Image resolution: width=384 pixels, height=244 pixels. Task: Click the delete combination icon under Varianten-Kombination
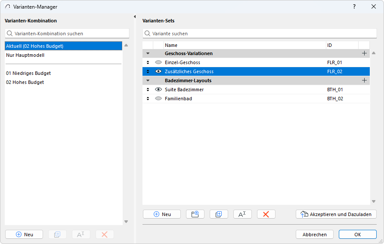105,235
